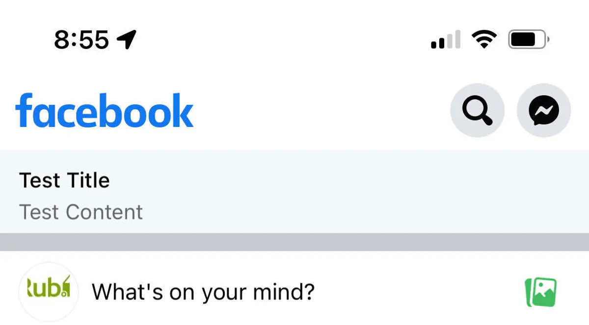Click the battery indicator icon

point(528,39)
